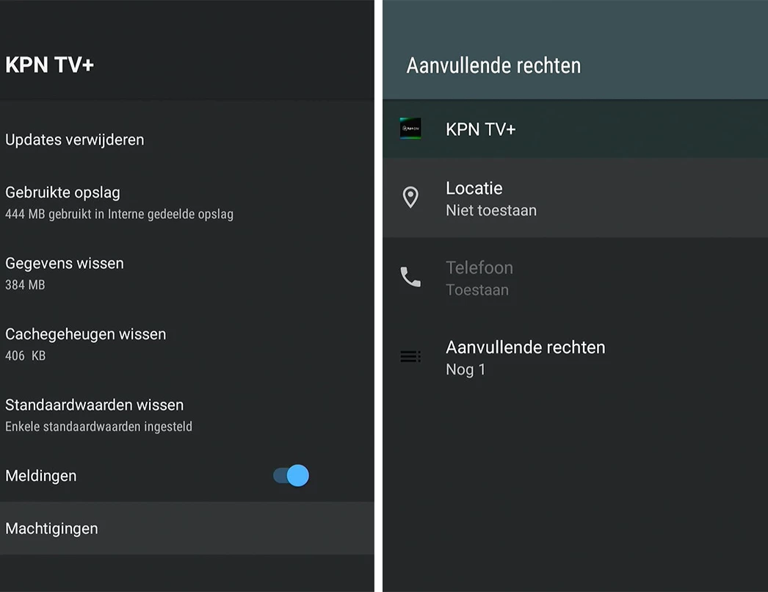Image resolution: width=768 pixels, height=592 pixels.
Task: Click Niet toestaan under Locatie
Action: click(491, 210)
